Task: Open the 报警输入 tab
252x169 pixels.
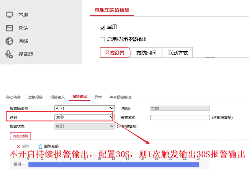Action: tap(58, 97)
